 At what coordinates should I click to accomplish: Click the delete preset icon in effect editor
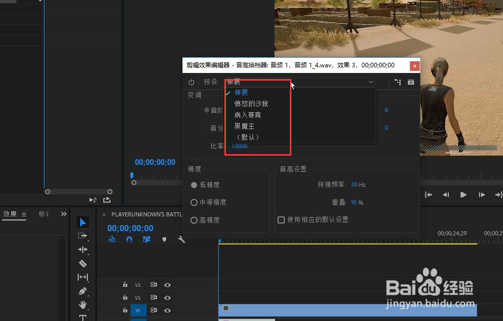(x=411, y=82)
